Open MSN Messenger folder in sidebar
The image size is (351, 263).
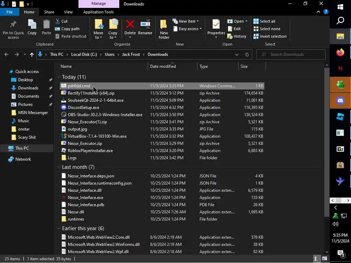[x=33, y=112]
